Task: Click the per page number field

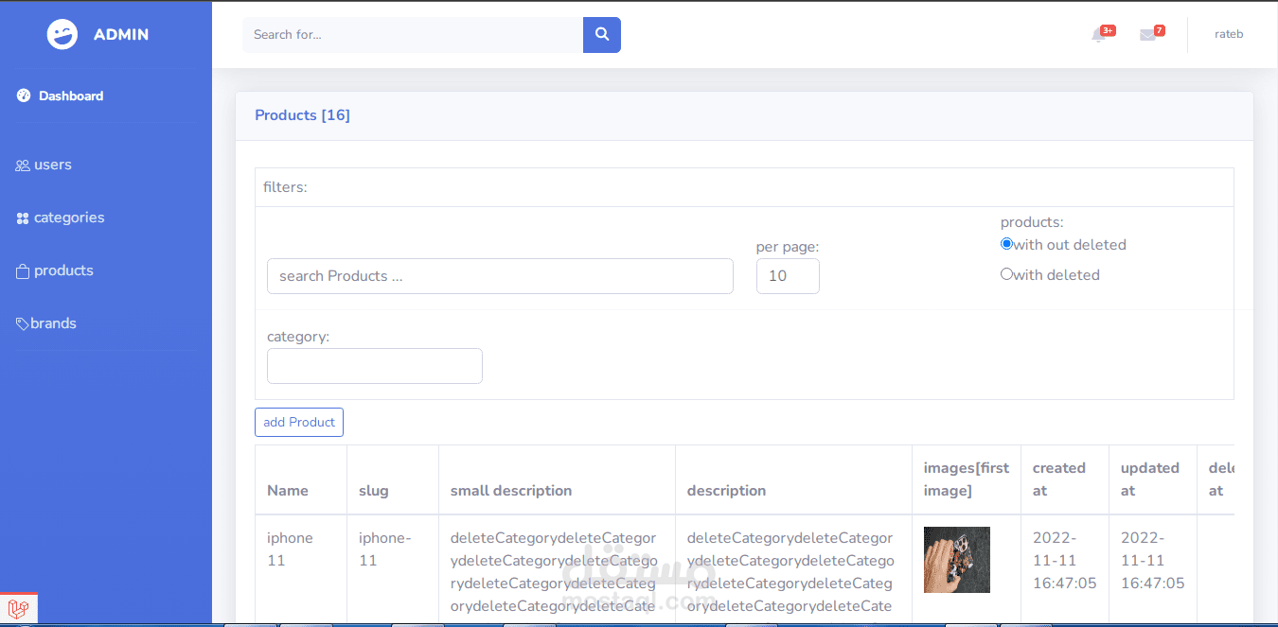Action: pyautogui.click(x=788, y=276)
